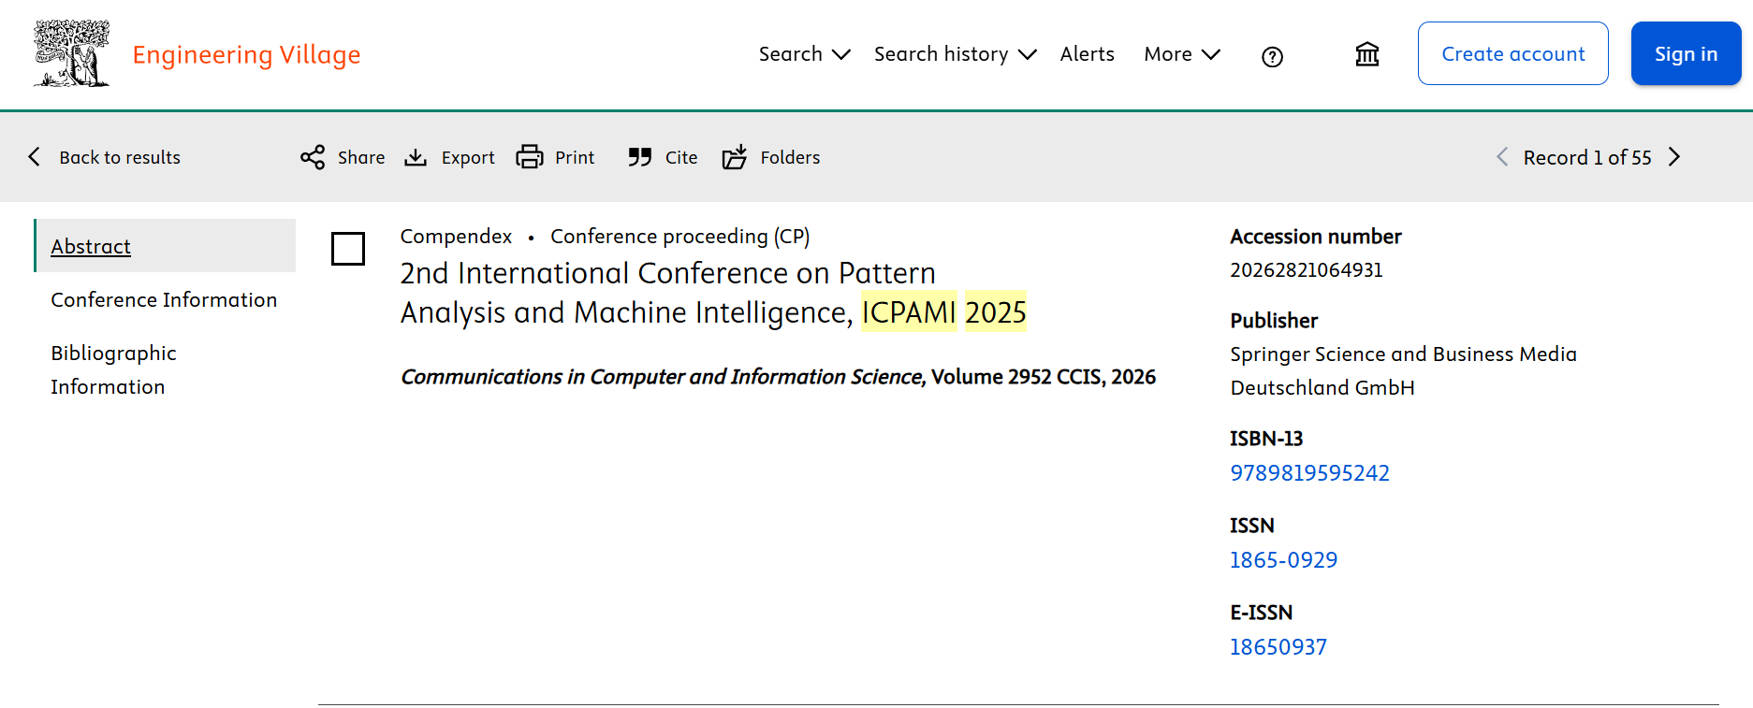Click the institution building icon

point(1367,54)
